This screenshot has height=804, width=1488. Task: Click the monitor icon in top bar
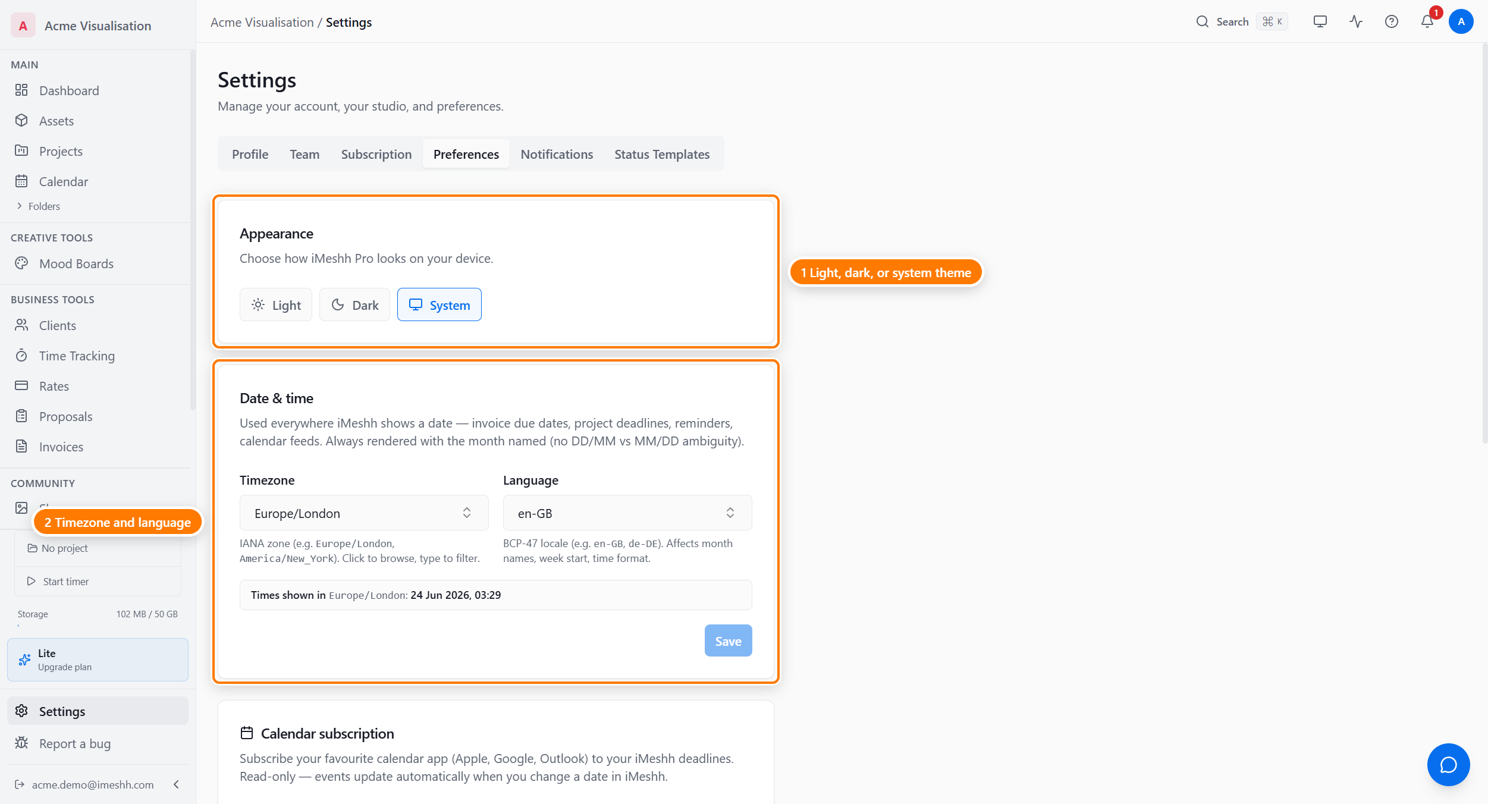click(1320, 21)
